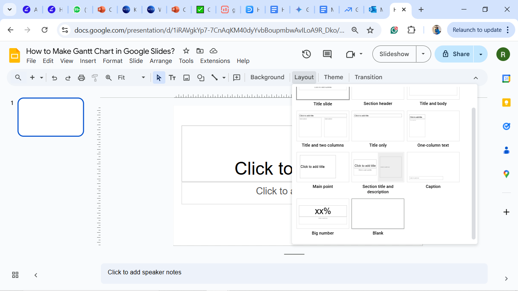Open the new slide layout dropdown arrow
The width and height of the screenshot is (518, 291).
pos(41,78)
